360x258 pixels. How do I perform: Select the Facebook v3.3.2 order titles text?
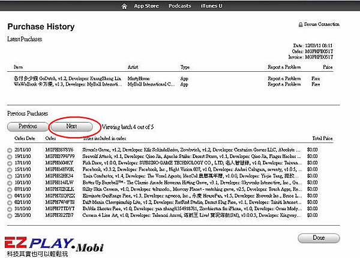(192, 169)
